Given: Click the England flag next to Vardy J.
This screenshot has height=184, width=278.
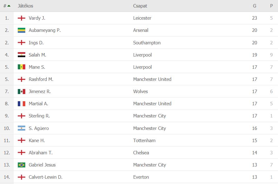Looking at the screenshot, I should (22, 18).
